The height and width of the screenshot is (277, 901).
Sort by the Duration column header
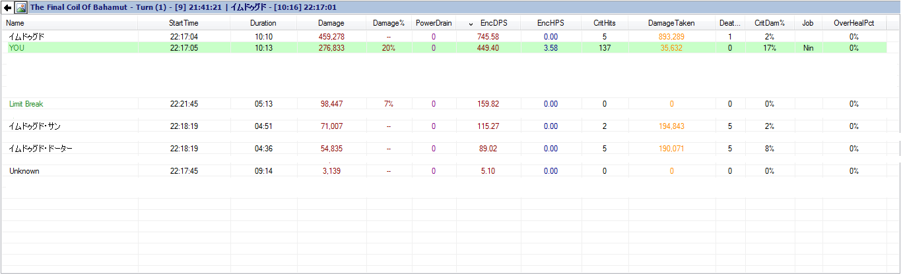click(x=263, y=23)
